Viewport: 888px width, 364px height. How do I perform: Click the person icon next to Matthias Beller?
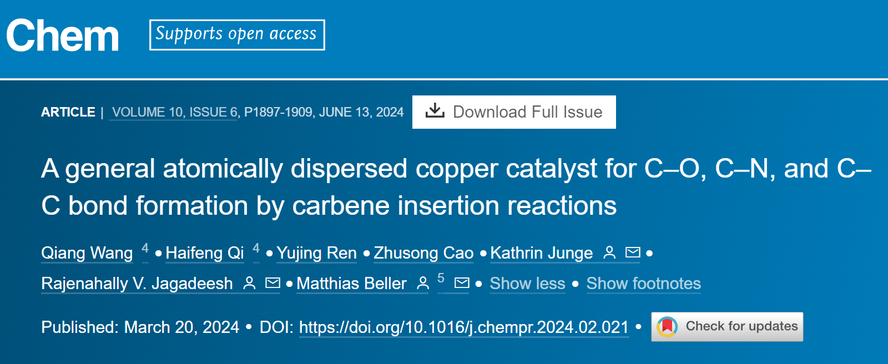[423, 283]
